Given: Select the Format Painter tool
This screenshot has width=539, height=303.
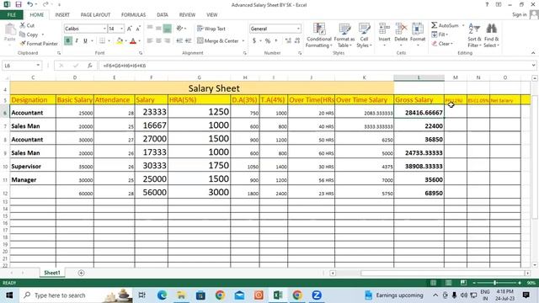Looking at the screenshot, I should click(39, 44).
